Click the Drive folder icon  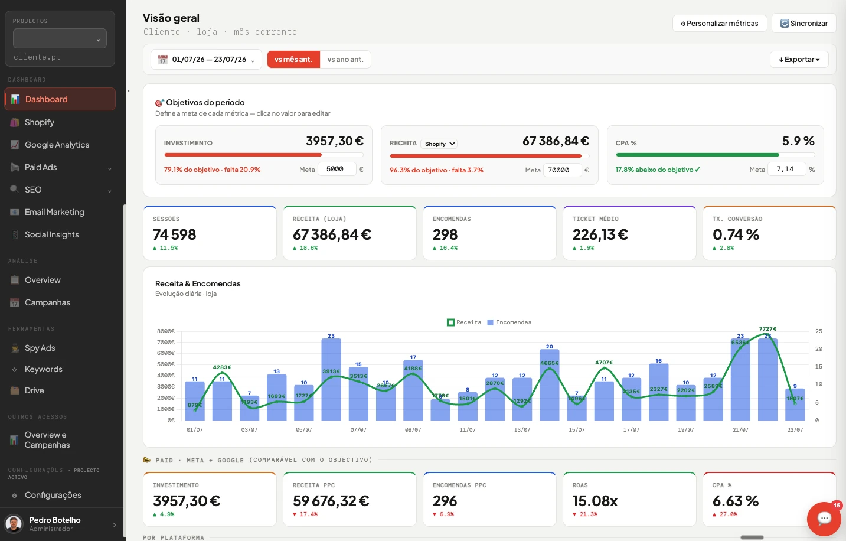(x=15, y=390)
